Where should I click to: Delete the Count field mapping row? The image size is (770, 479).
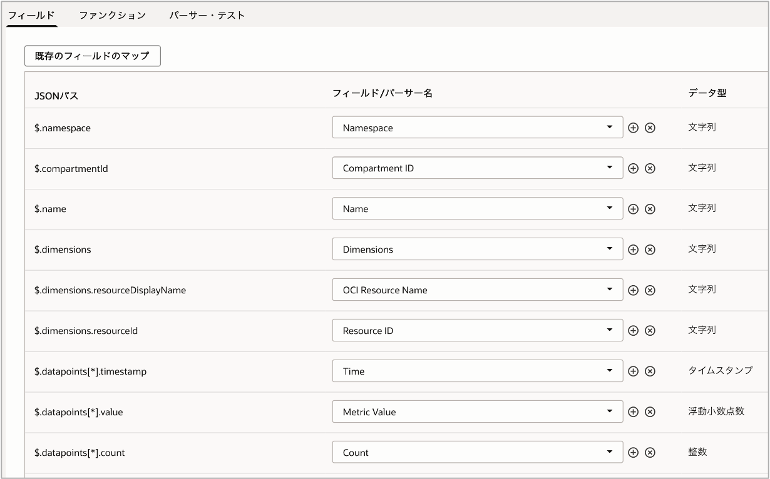click(x=650, y=453)
